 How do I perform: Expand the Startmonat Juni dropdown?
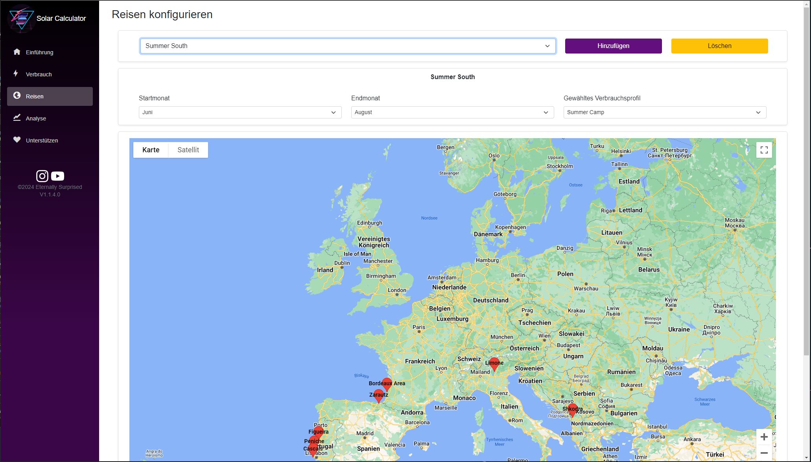(240, 112)
